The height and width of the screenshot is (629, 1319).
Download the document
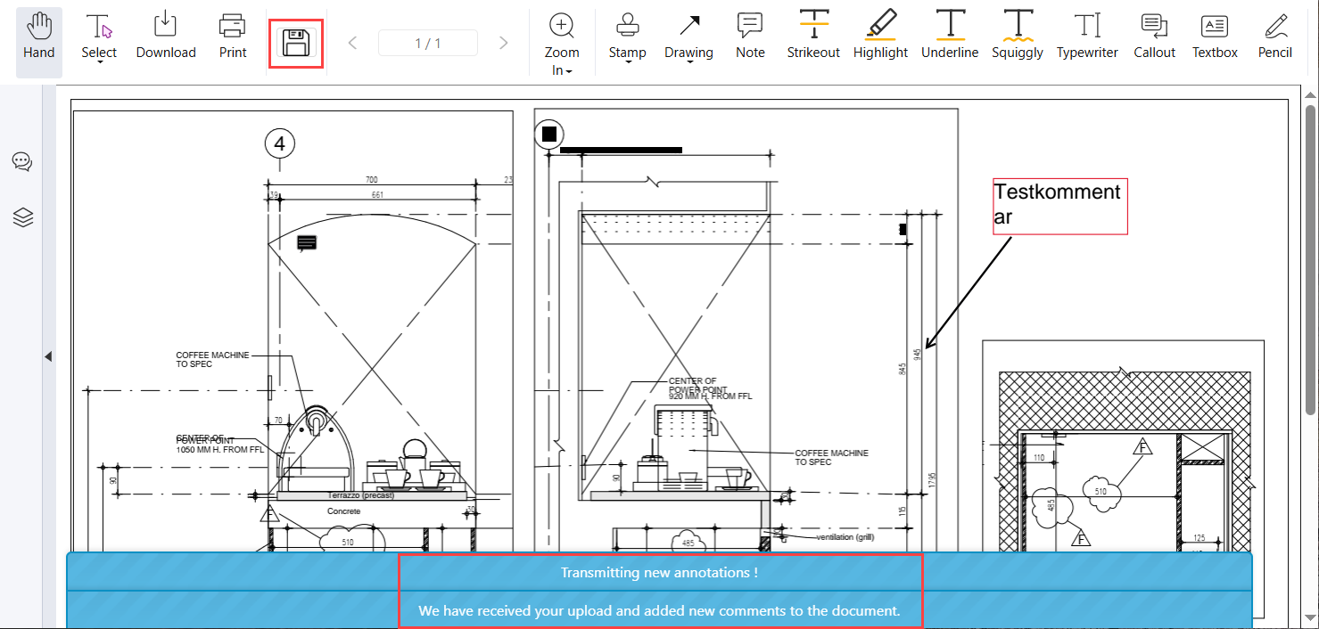pyautogui.click(x=166, y=37)
